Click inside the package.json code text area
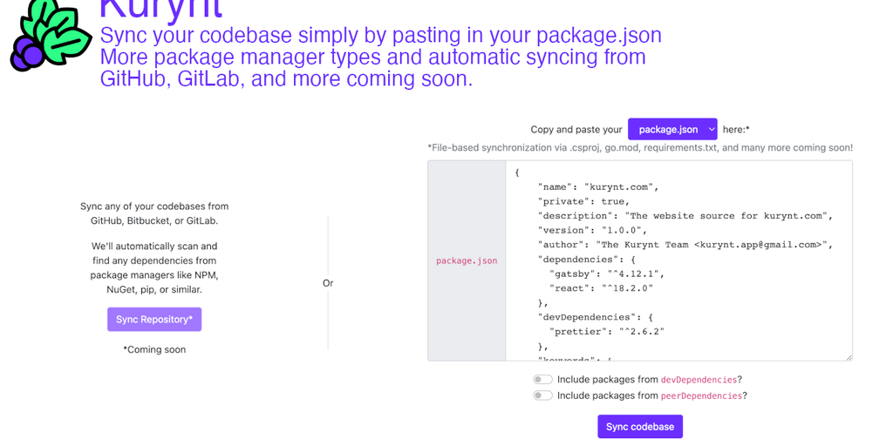This screenshot has width=893, height=446. 678,260
